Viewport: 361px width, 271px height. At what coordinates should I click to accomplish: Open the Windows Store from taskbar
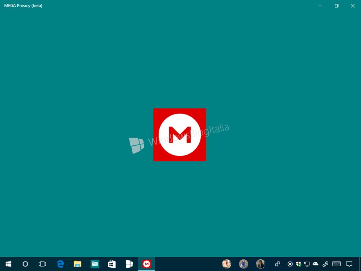pyautogui.click(x=112, y=264)
